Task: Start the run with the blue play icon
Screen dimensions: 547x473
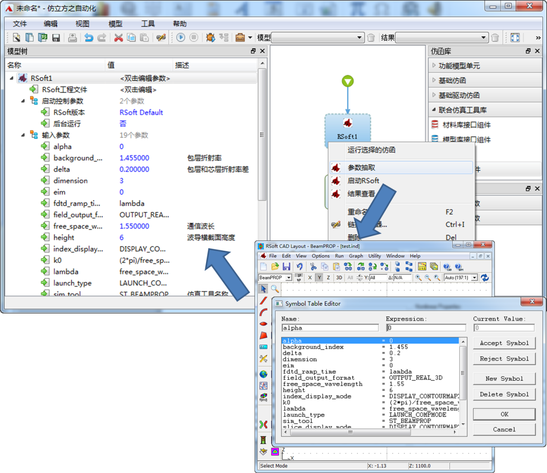Action: [x=181, y=37]
